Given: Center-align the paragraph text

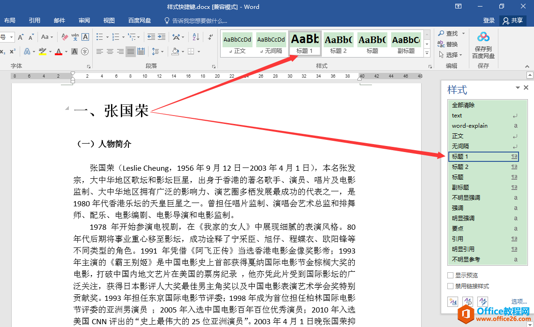Looking at the screenshot, I should tap(110, 51).
